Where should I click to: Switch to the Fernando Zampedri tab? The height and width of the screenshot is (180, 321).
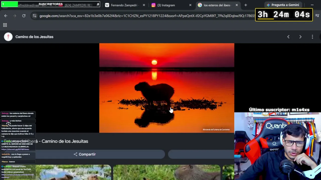pos(124,5)
